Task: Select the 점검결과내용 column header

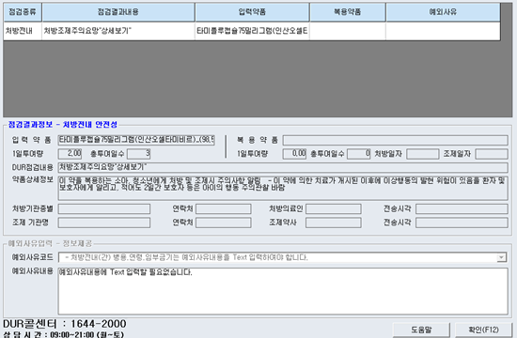Action: pyautogui.click(x=118, y=12)
